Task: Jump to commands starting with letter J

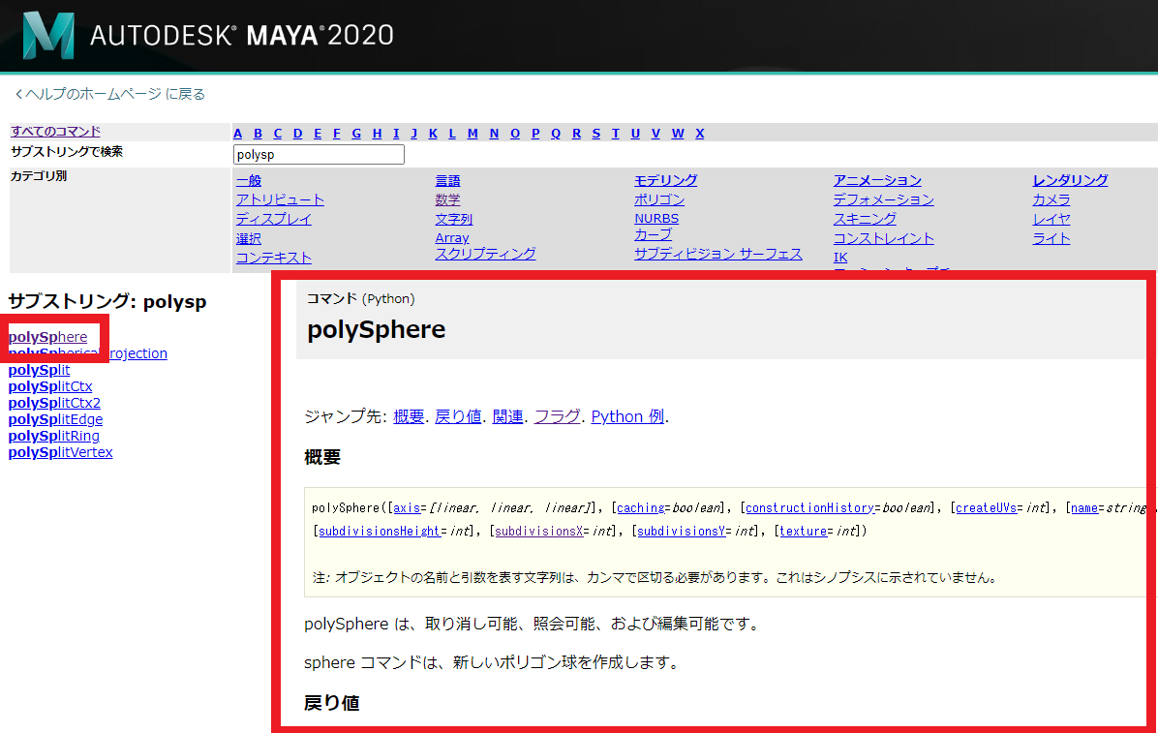Action: (x=413, y=134)
